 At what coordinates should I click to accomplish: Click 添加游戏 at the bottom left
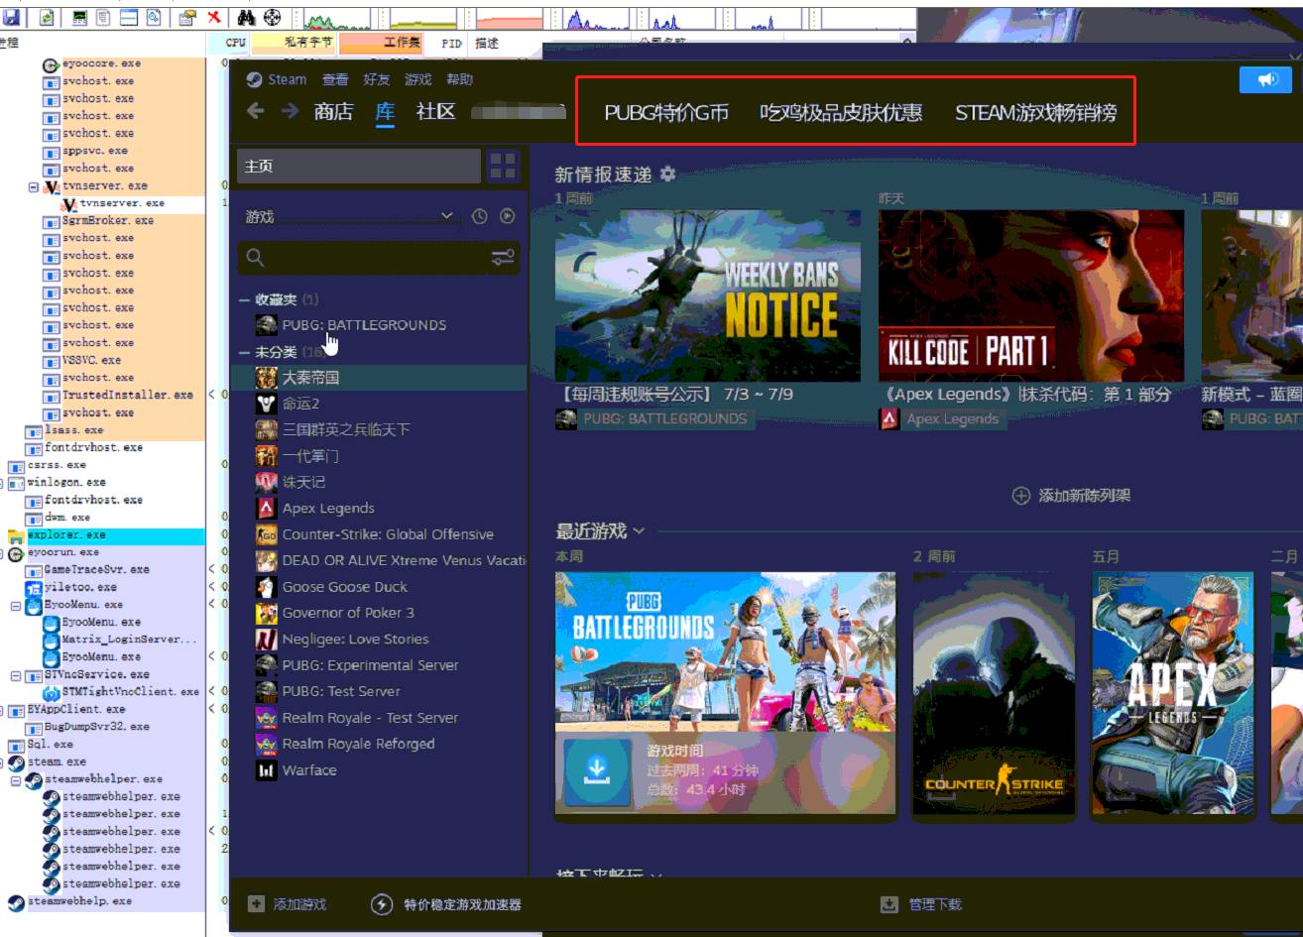287,904
